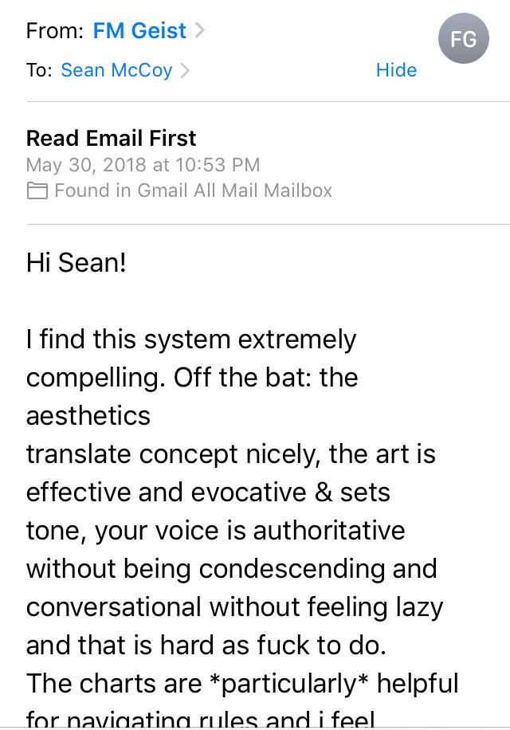Open recipient contact Sean McCoy
The height and width of the screenshot is (730, 510).
pyautogui.click(x=116, y=70)
